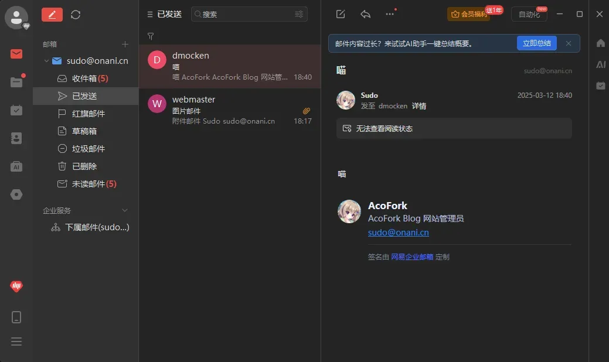The width and height of the screenshot is (609, 362).
Task: Click the sudo@onani.cn signature email link
Action: pyautogui.click(x=398, y=233)
